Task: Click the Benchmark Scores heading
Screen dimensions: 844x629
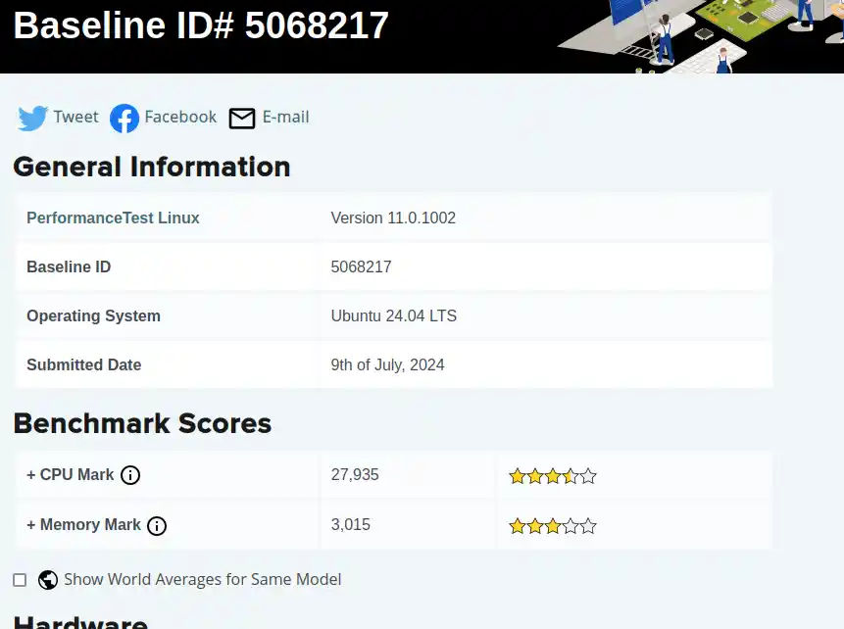Action: coord(143,423)
